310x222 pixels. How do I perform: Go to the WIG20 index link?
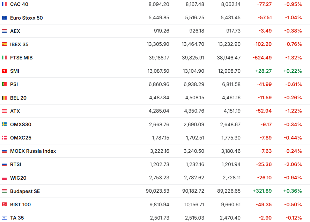[18, 178]
